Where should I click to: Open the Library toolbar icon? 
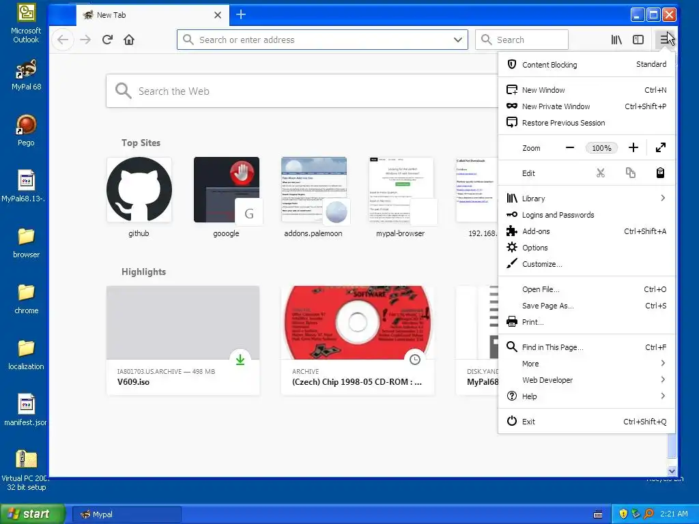click(x=616, y=40)
